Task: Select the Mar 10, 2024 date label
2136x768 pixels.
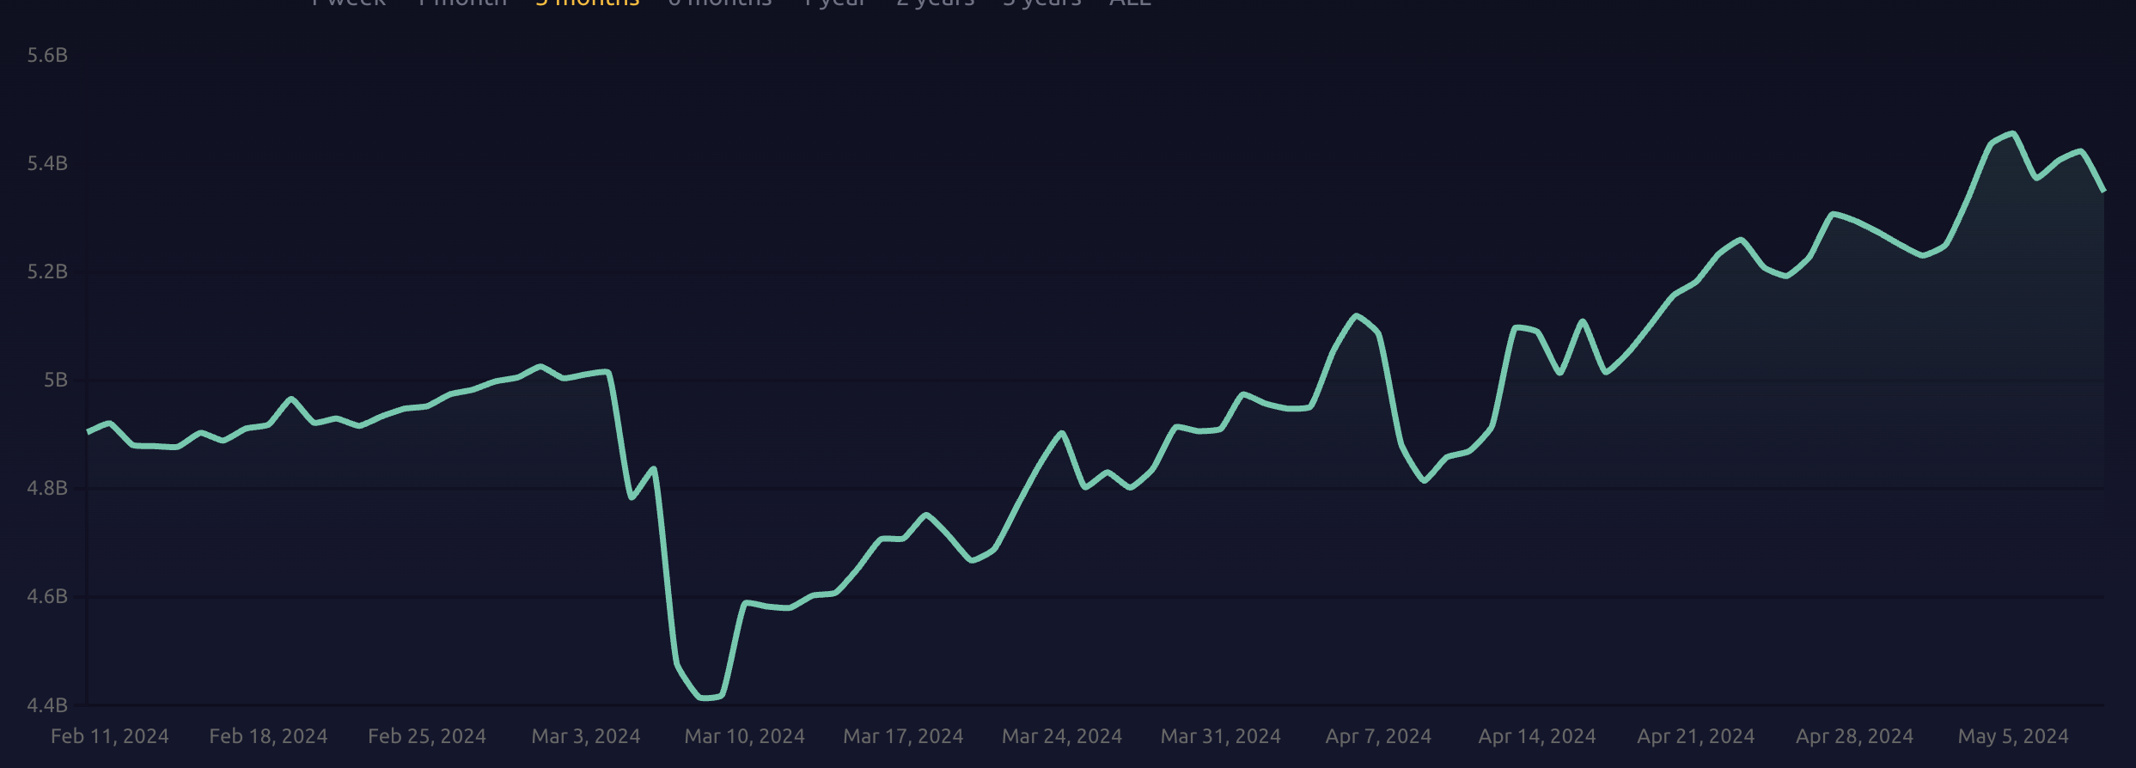Action: tap(745, 737)
